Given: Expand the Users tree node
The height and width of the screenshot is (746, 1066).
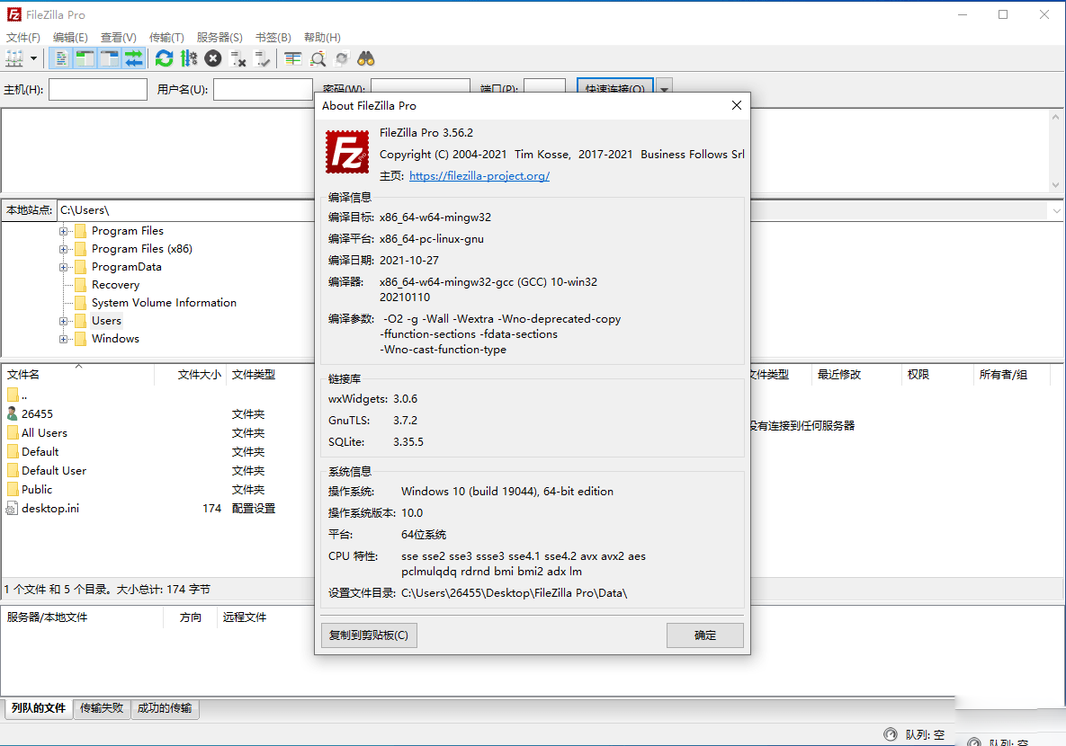Looking at the screenshot, I should [x=63, y=322].
